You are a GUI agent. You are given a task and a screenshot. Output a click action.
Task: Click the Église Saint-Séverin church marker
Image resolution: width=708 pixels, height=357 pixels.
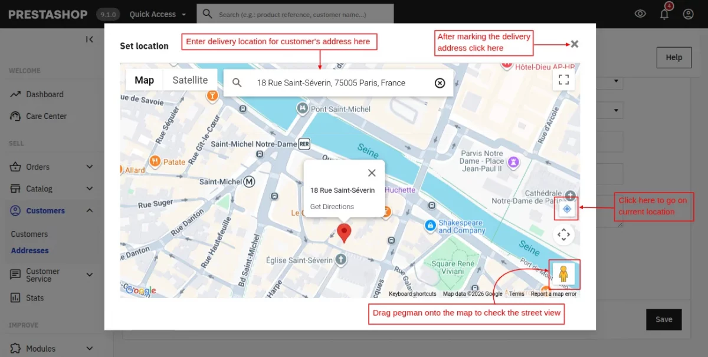coord(340,259)
